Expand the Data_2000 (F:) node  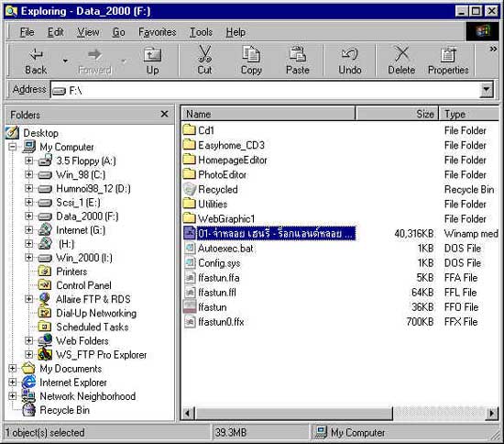pos(29,216)
